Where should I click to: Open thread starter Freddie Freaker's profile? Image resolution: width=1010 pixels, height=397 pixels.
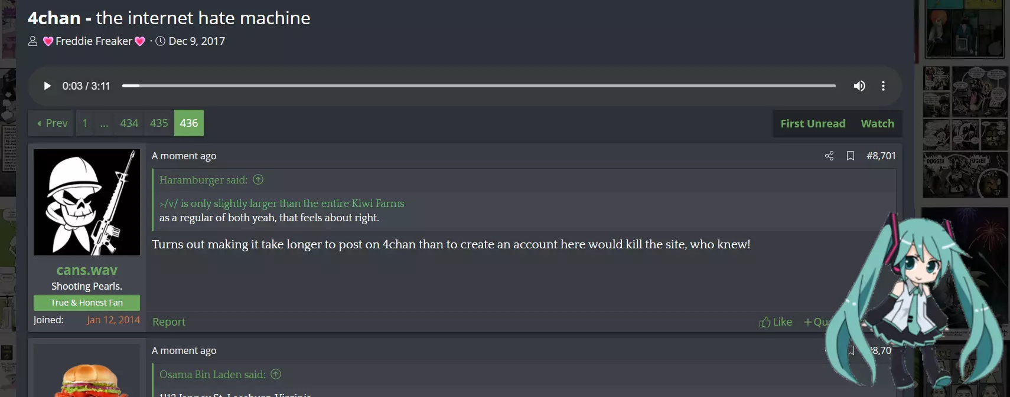point(94,41)
